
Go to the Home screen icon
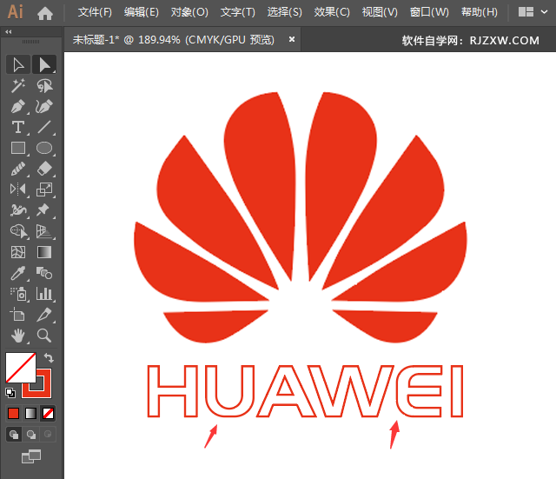pos(45,13)
